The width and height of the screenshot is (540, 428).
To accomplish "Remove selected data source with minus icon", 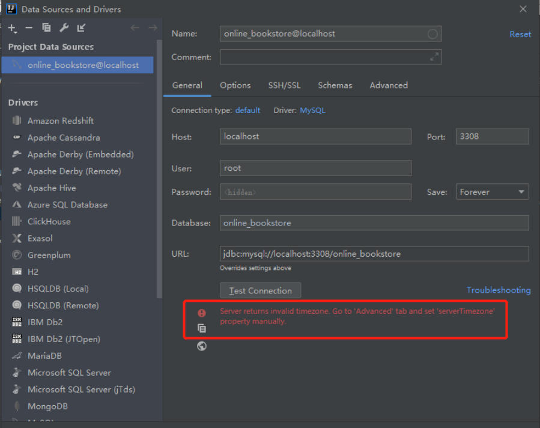I will coord(29,28).
